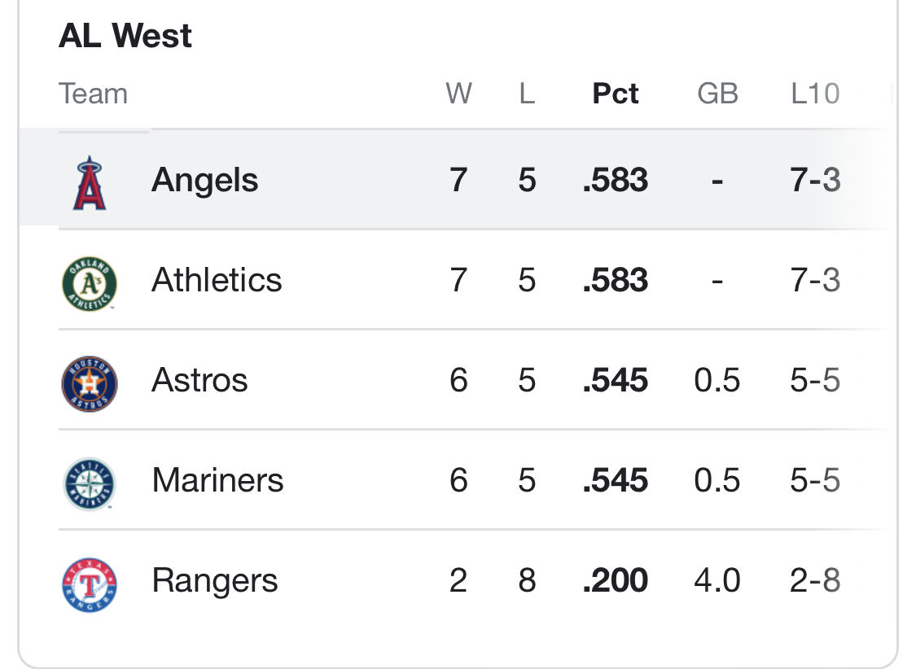Click the Team column header
The width and height of the screenshot is (916, 669).
93,94
